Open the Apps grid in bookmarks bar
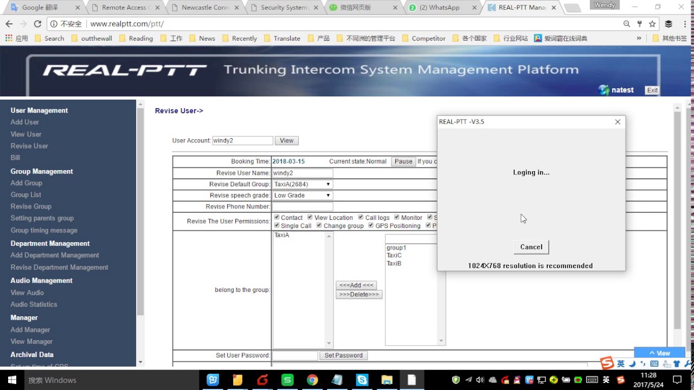Image resolution: width=694 pixels, height=390 pixels. pyautogui.click(x=16, y=38)
